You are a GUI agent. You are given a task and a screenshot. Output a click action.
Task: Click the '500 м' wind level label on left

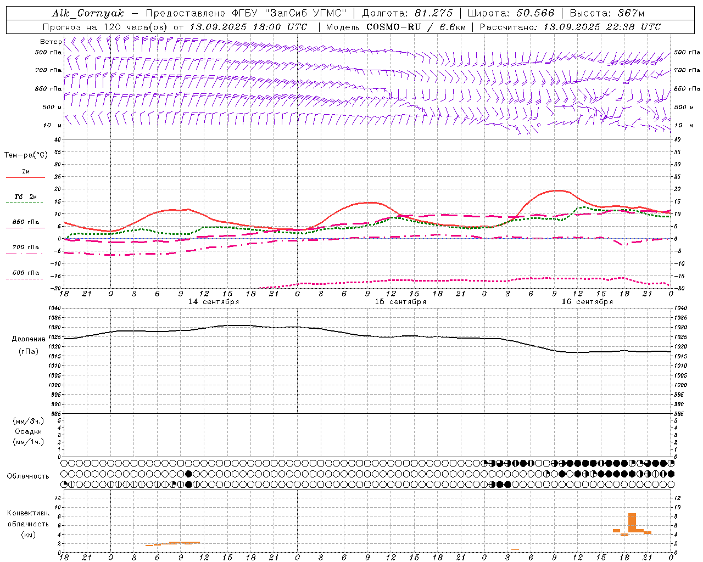[x=52, y=107]
